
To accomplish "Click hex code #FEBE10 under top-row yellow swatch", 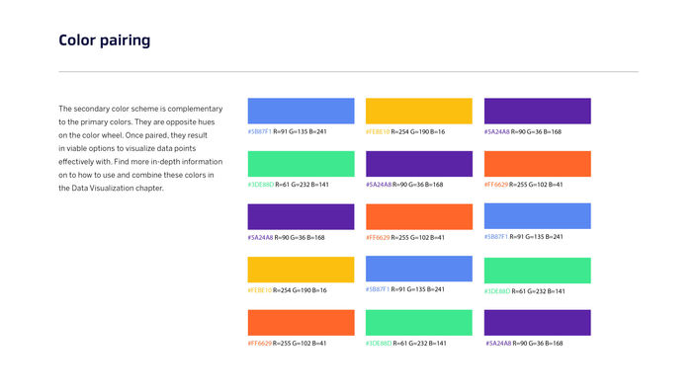I will click(x=378, y=132).
